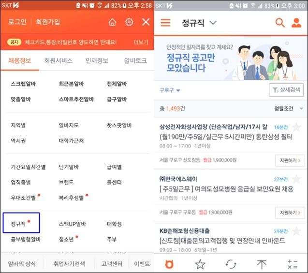The width and height of the screenshot is (308, 273).
Task: Open 이벤트 in the footer
Action: click(142, 264)
